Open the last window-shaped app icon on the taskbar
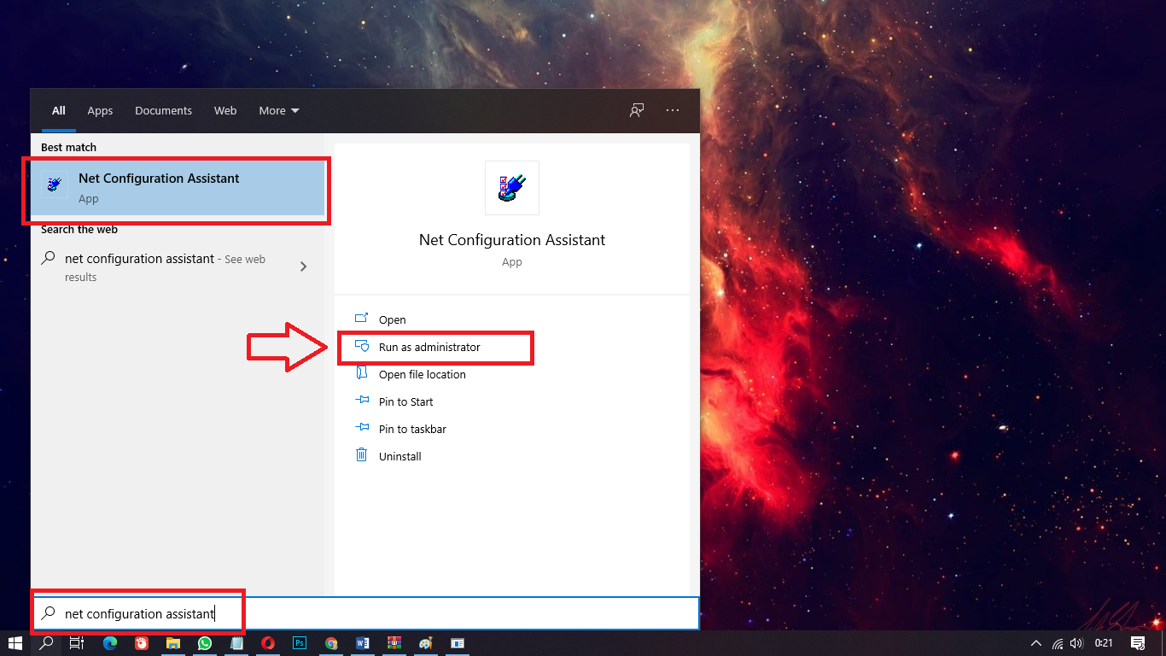This screenshot has width=1166, height=656. [458, 643]
